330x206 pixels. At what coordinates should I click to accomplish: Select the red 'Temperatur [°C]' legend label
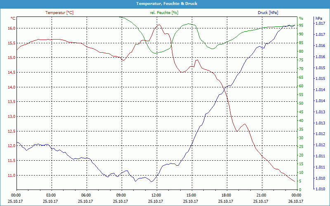[x=59, y=13]
